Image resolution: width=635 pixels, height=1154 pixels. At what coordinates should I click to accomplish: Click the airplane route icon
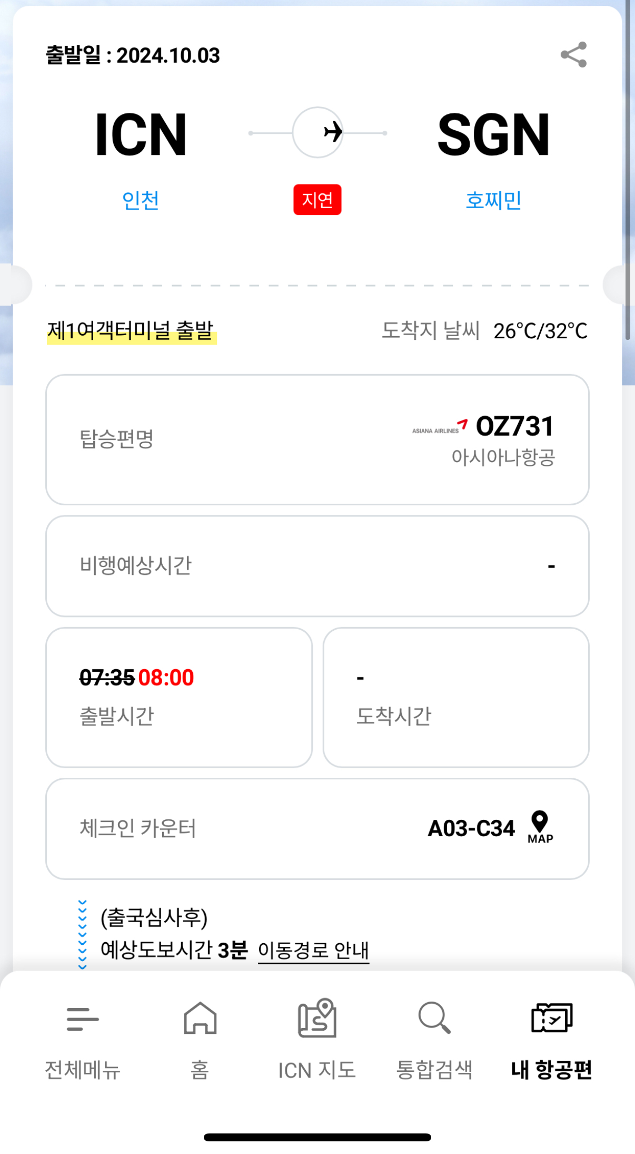(318, 133)
